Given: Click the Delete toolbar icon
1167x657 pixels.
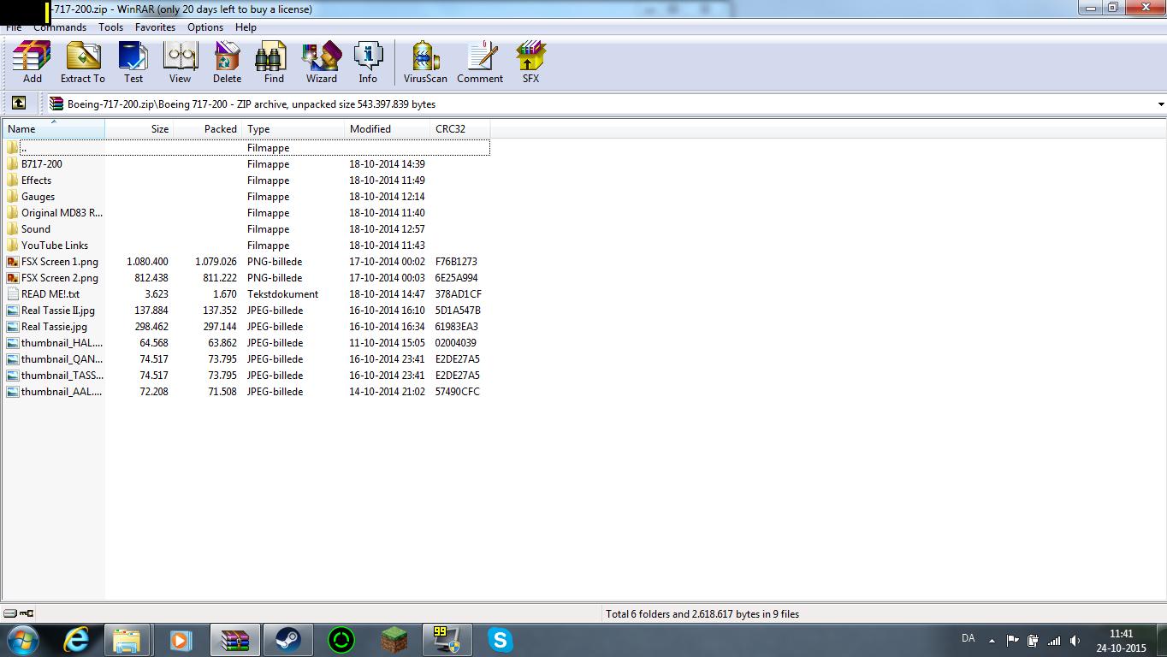Looking at the screenshot, I should point(227,63).
